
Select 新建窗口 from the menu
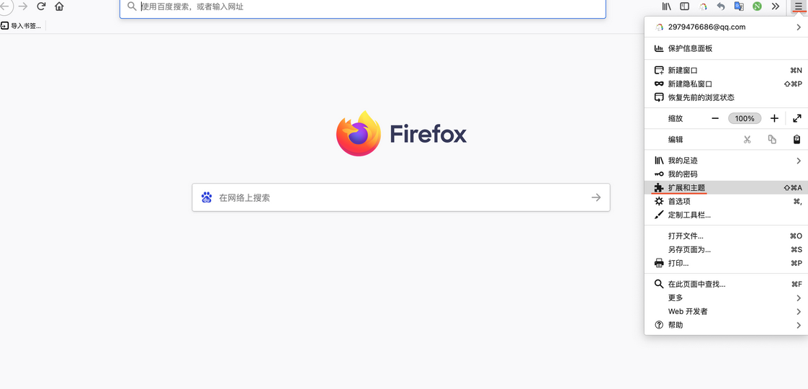click(x=726, y=70)
